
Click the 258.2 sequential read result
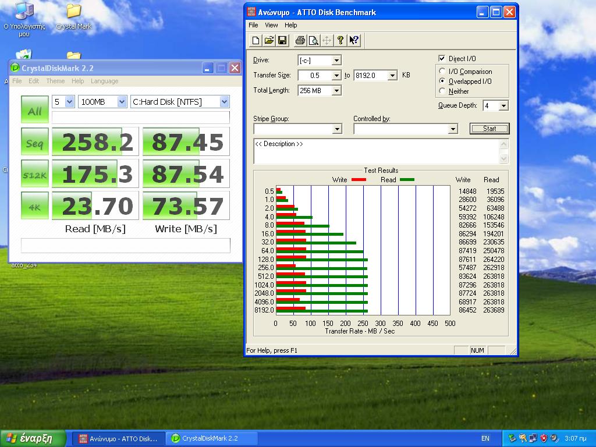click(x=95, y=142)
